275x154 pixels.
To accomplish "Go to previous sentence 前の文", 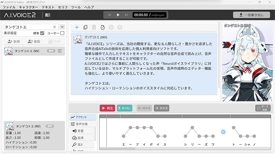I will (144, 108).
